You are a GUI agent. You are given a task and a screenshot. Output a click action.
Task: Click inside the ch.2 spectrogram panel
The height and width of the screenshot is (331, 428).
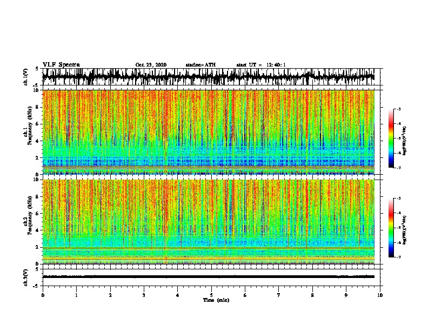(208, 222)
